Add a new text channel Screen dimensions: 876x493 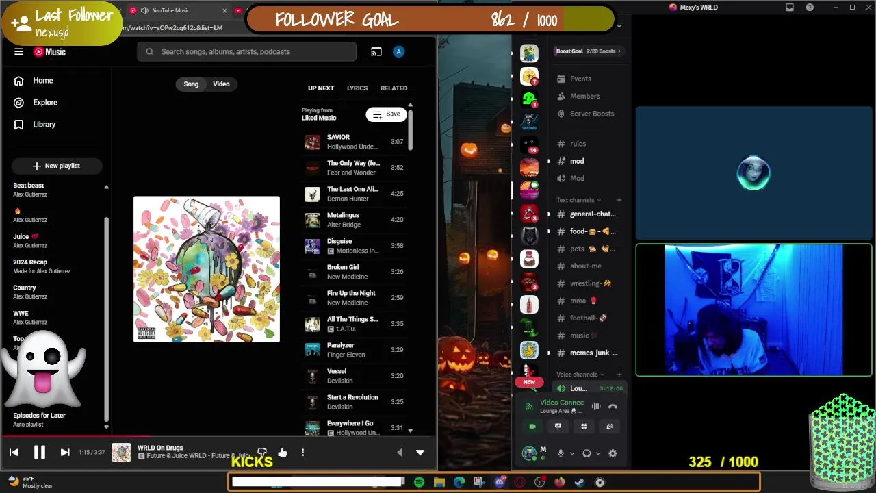pos(619,200)
